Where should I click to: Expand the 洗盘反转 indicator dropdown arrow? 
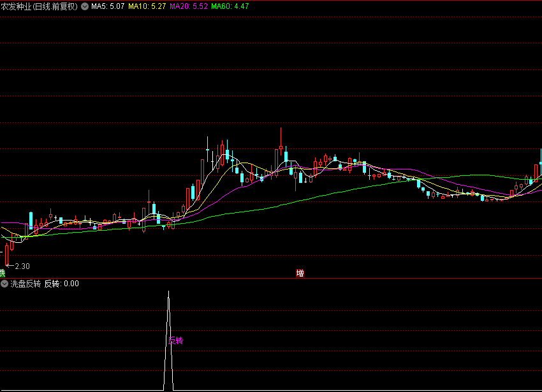(4, 284)
